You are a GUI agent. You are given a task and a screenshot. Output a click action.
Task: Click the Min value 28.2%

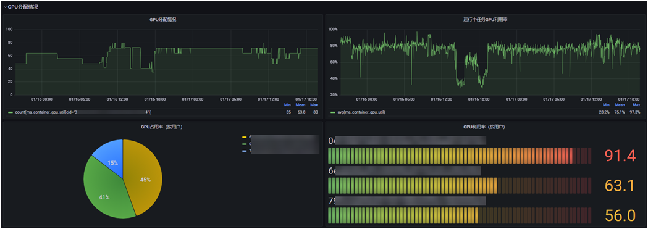point(604,112)
